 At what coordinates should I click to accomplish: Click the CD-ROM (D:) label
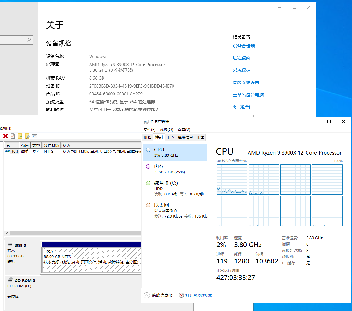[19, 286]
